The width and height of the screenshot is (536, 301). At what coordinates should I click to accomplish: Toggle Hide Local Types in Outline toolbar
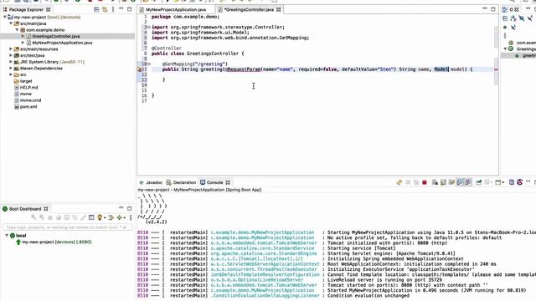[513, 28]
